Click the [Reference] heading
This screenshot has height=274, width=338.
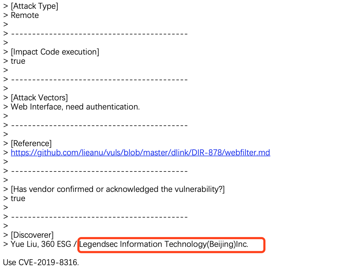[31, 144]
